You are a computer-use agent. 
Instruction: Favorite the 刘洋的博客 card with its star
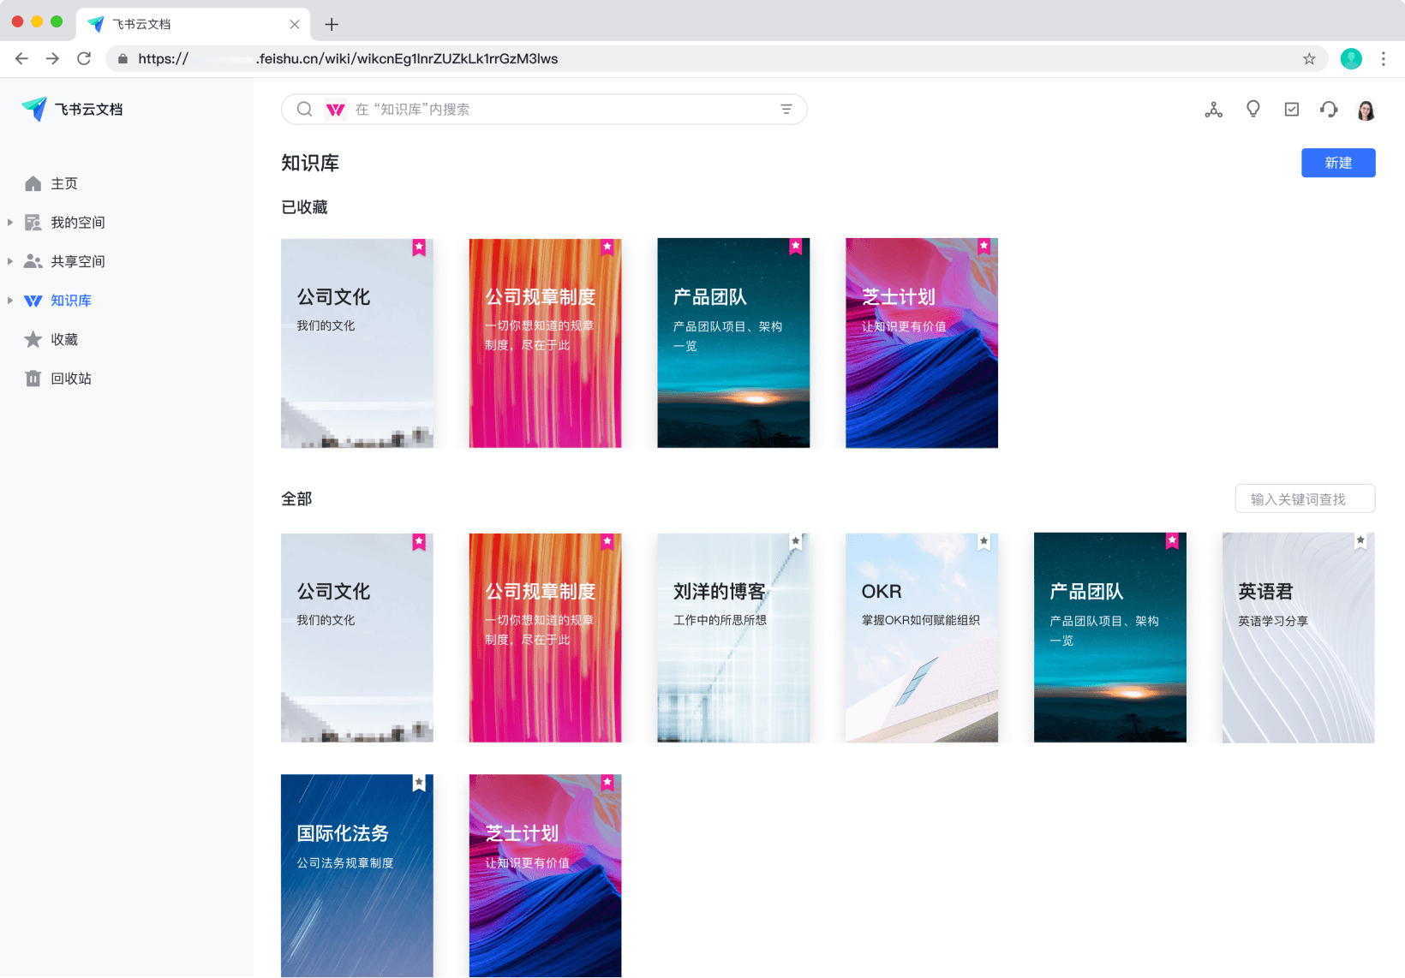(796, 541)
